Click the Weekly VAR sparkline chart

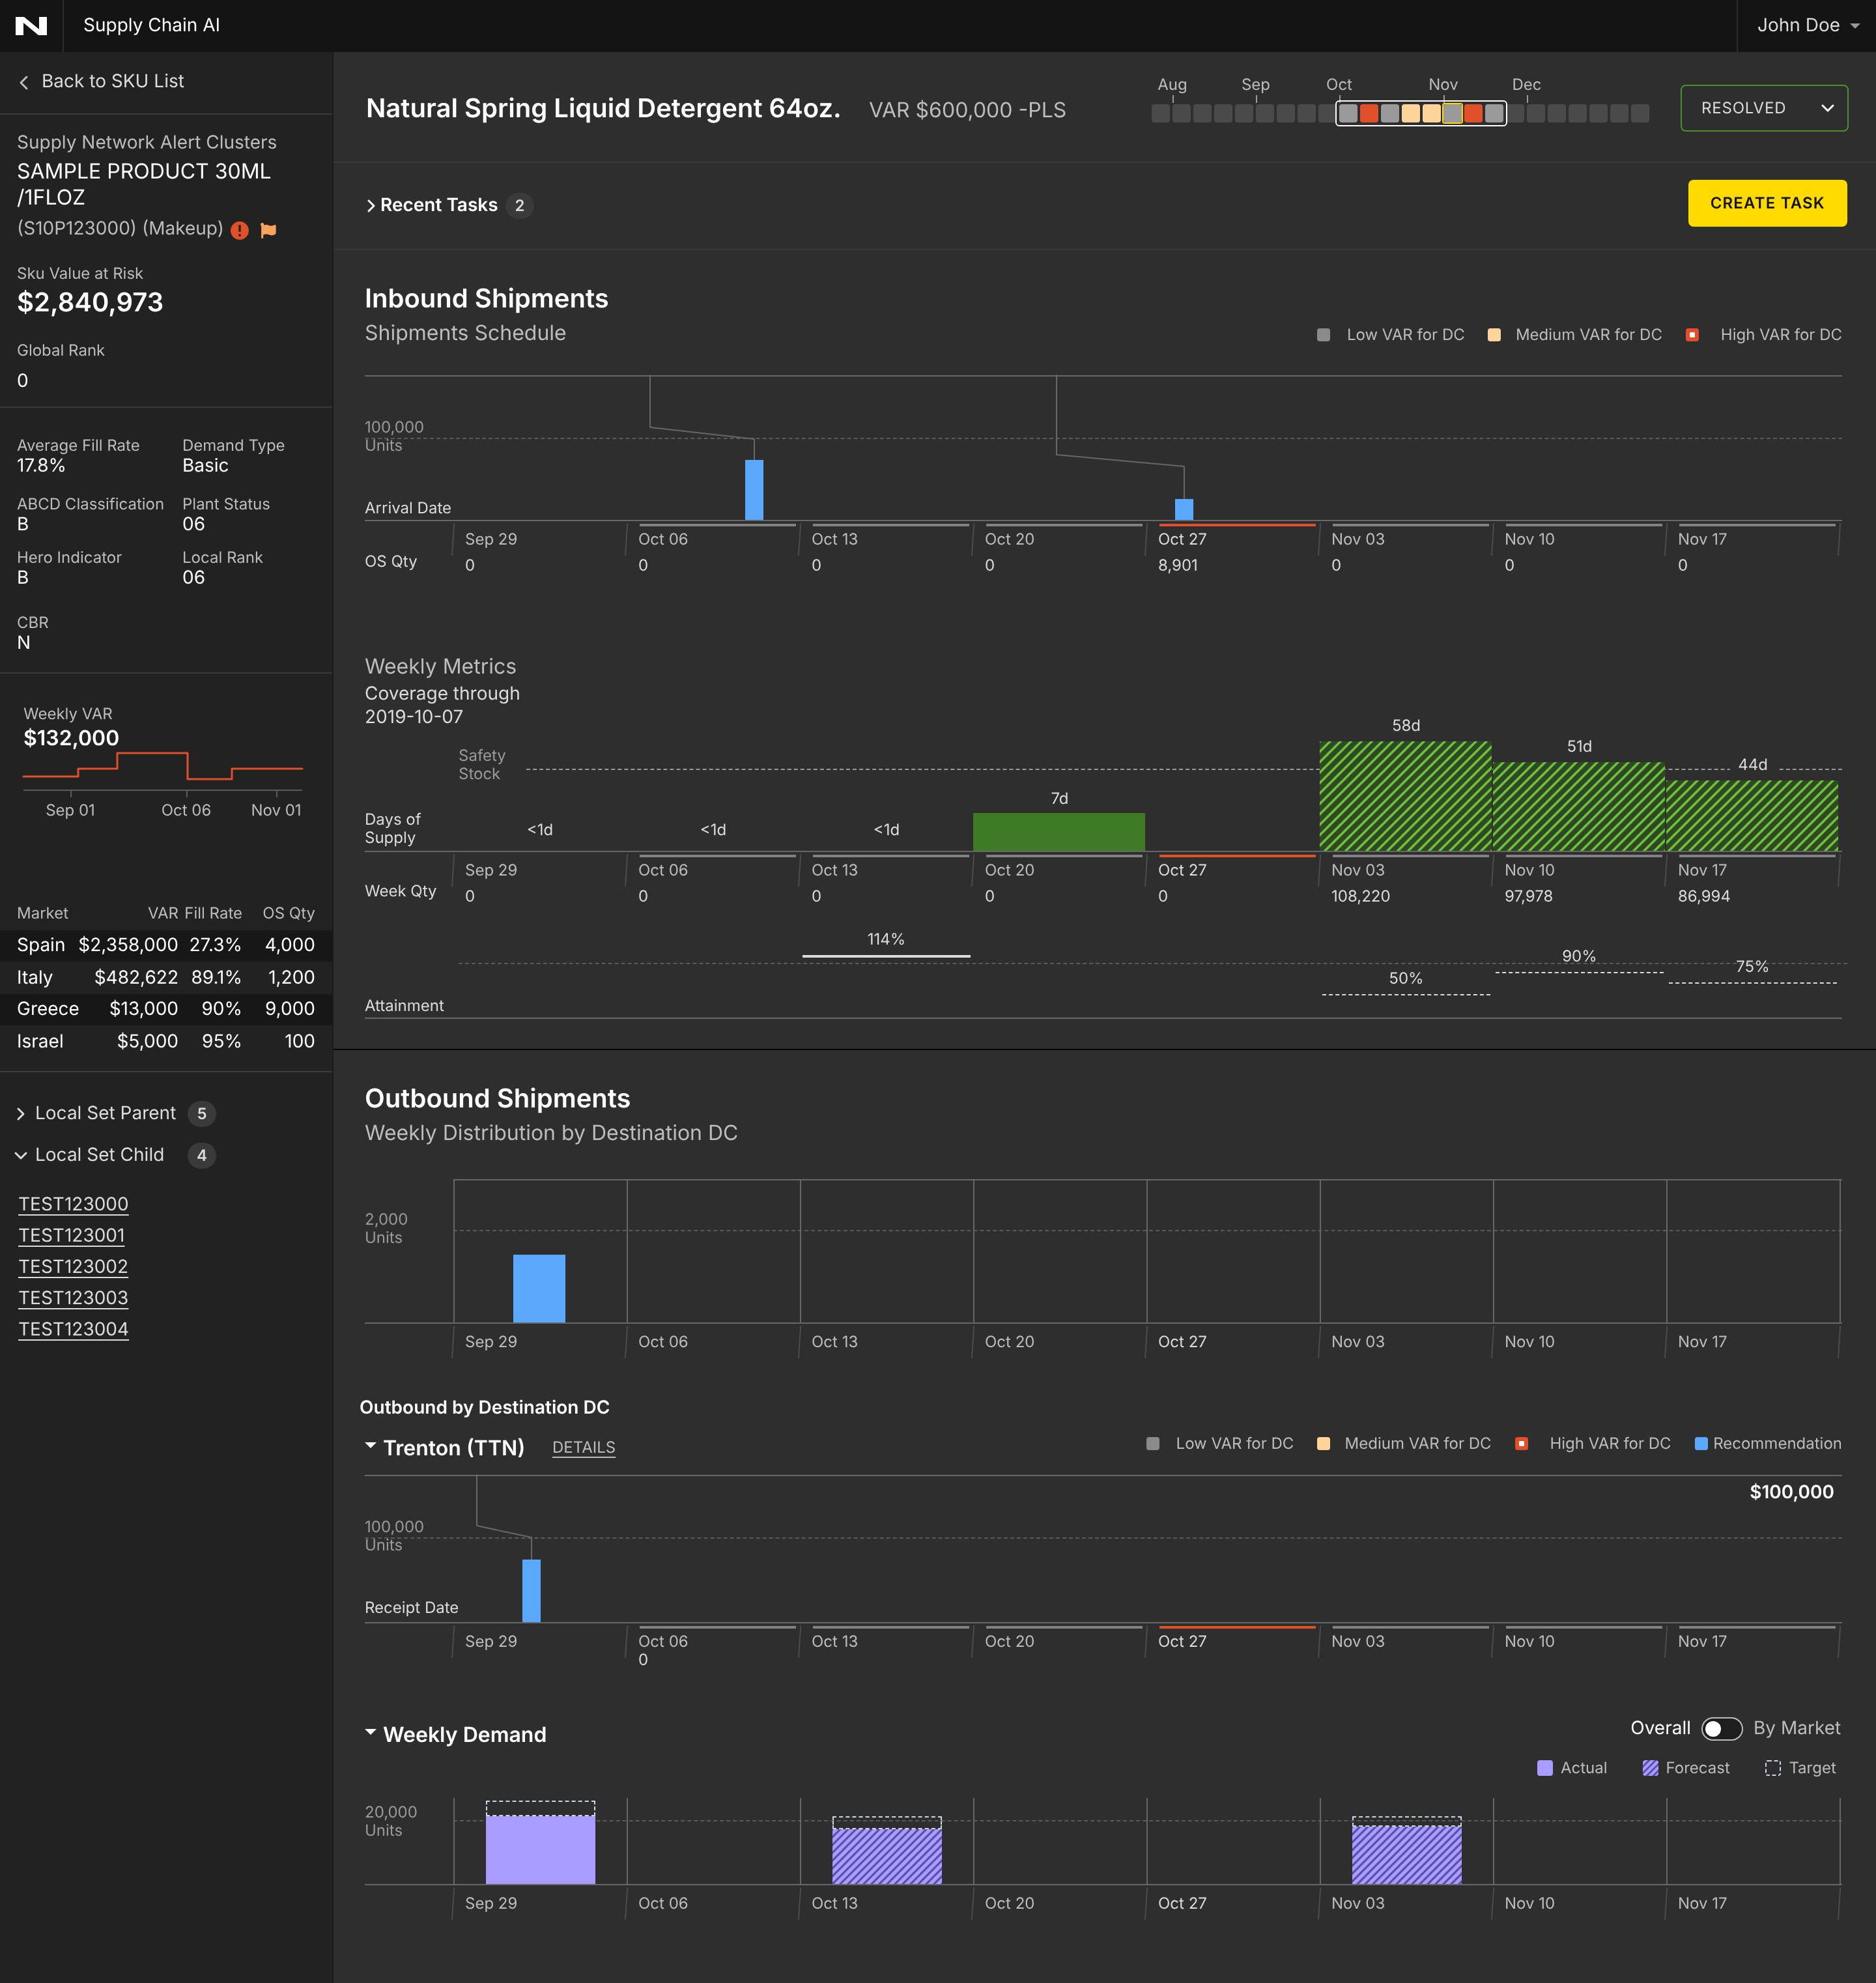click(x=163, y=766)
